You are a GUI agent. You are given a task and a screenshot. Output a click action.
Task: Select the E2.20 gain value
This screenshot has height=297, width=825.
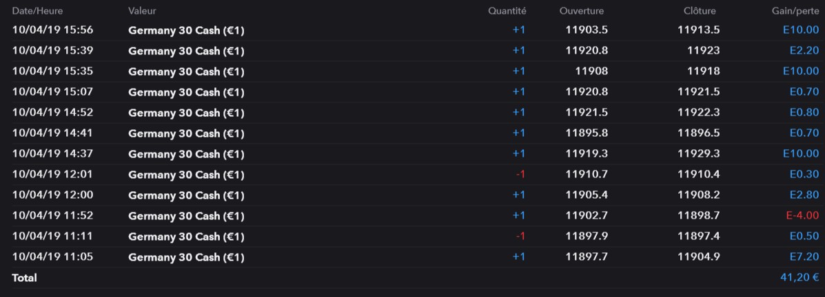point(804,51)
